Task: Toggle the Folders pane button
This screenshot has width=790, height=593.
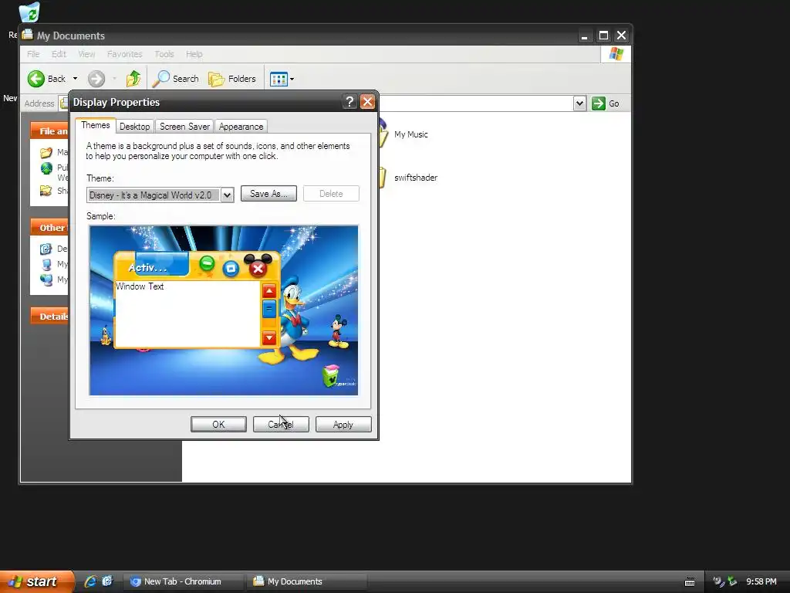Action: click(232, 79)
